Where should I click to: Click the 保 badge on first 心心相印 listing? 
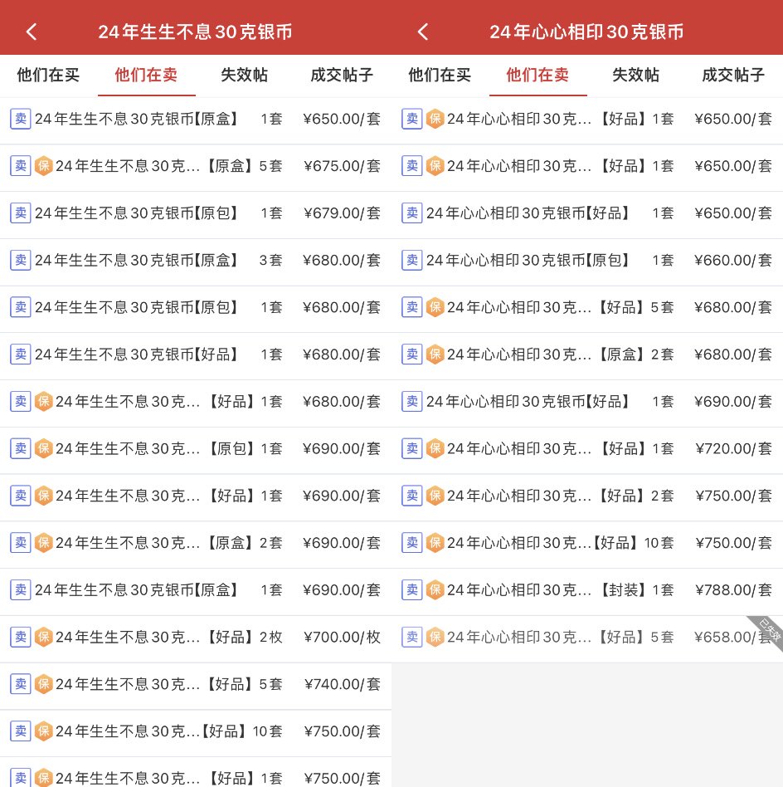coord(435,119)
